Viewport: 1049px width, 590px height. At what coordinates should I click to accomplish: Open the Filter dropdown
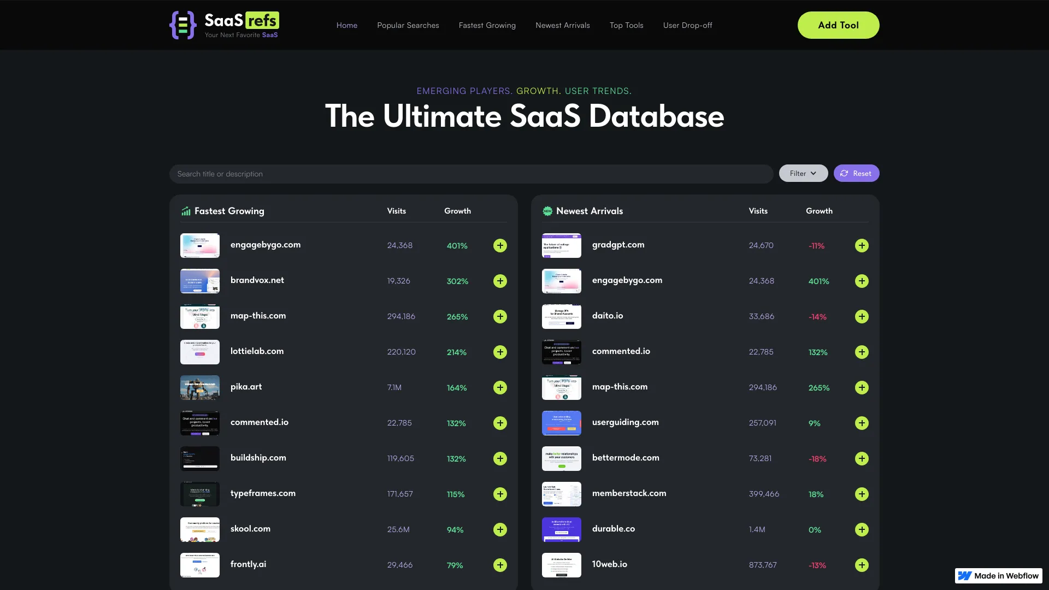click(803, 173)
